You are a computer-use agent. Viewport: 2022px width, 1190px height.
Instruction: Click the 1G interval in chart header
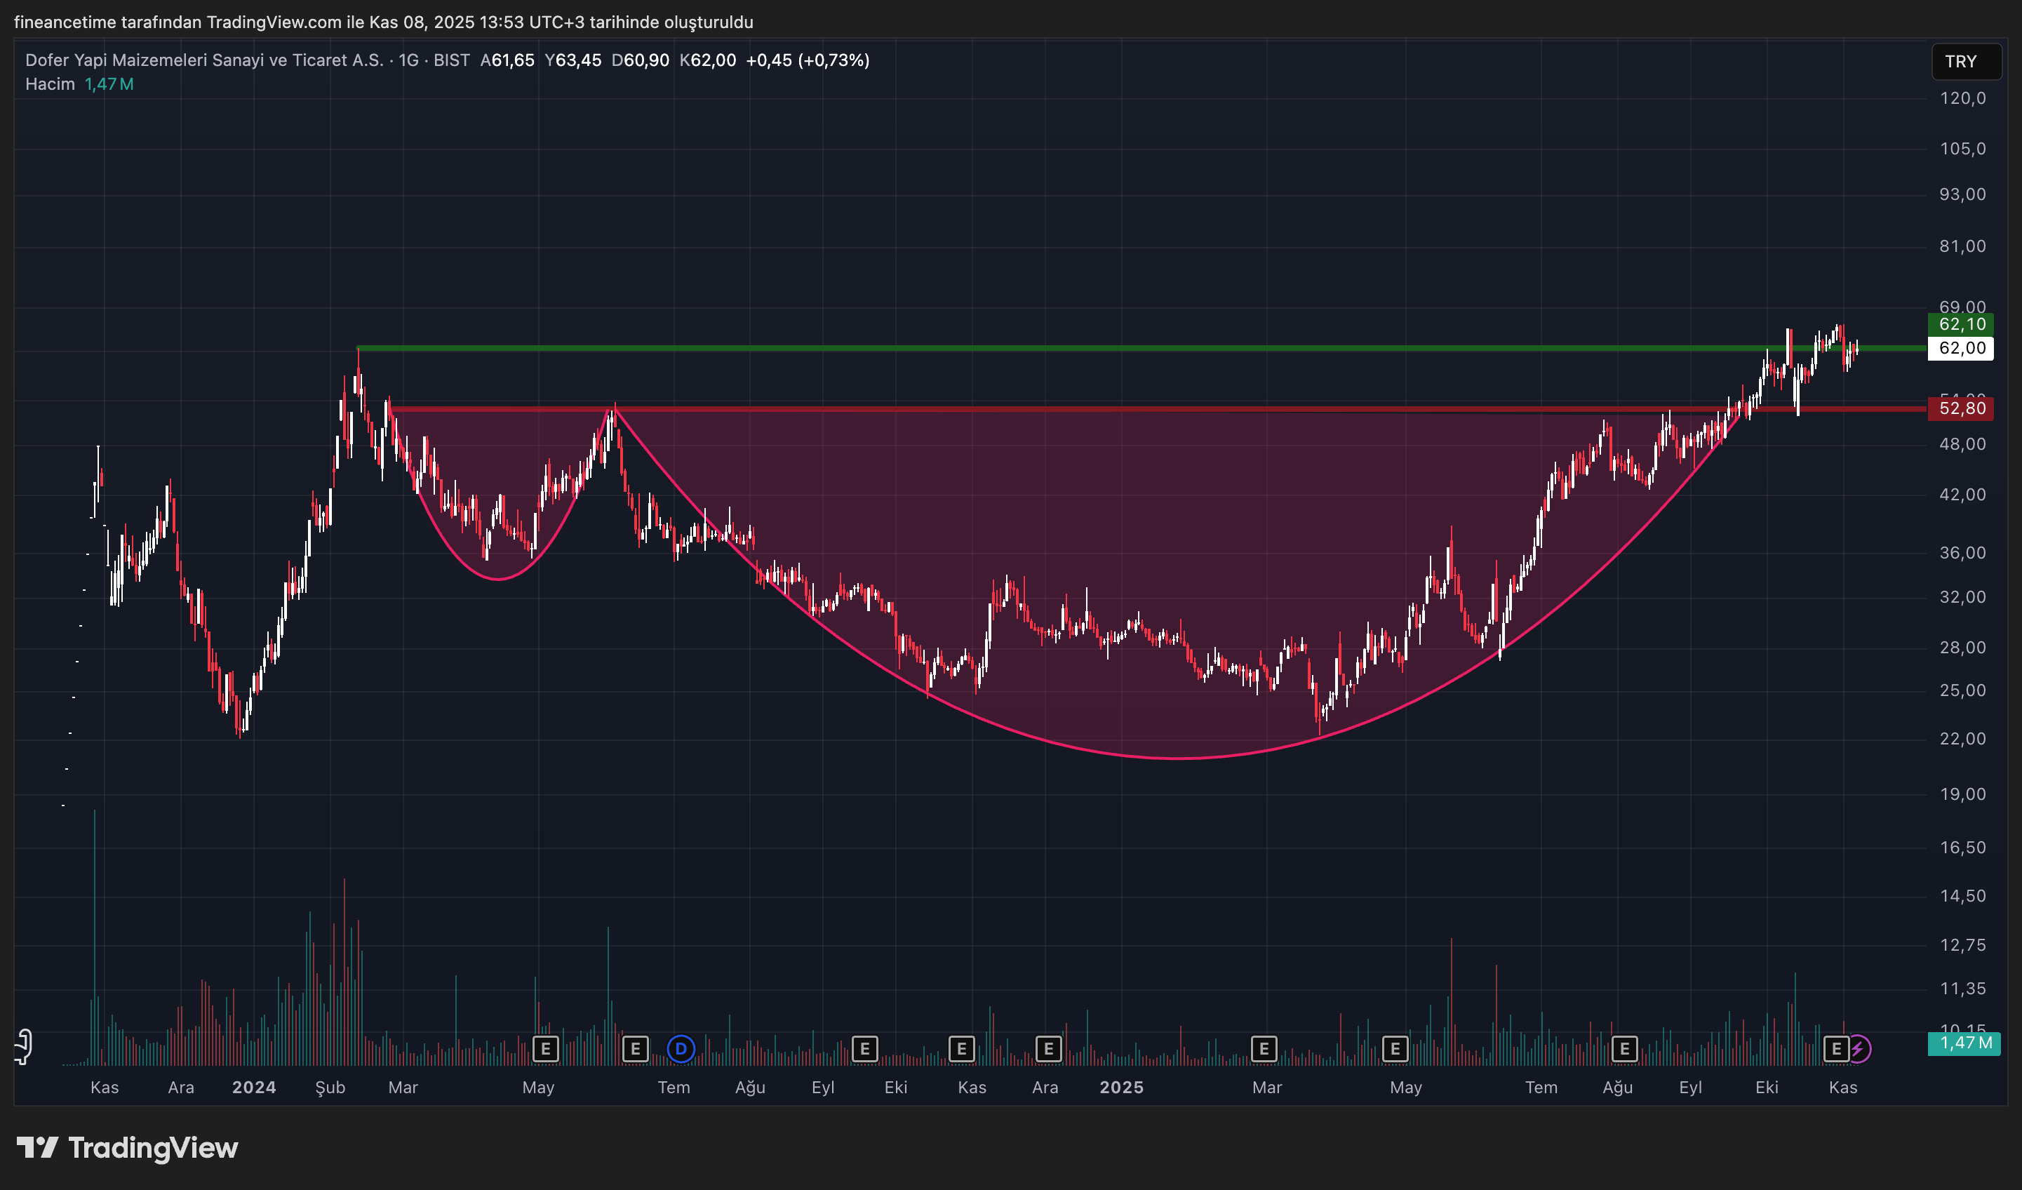408,60
